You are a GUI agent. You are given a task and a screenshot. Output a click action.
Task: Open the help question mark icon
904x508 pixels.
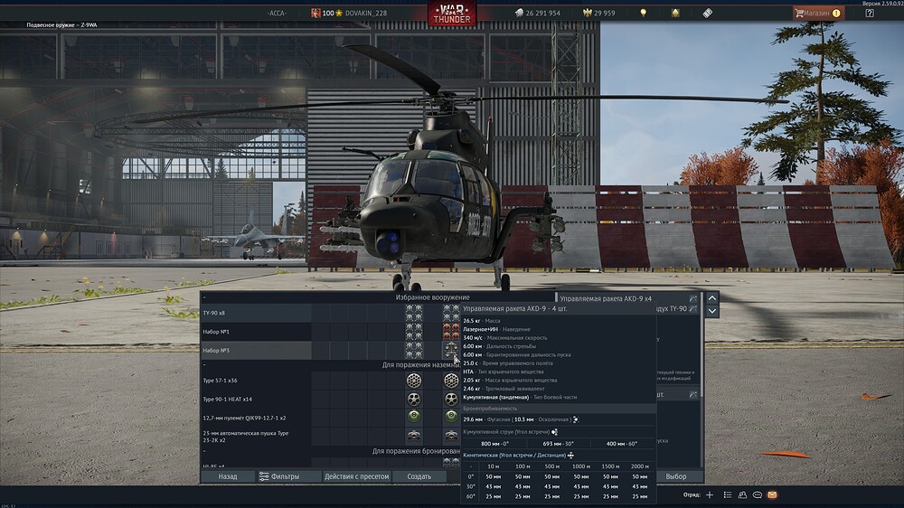(870, 13)
